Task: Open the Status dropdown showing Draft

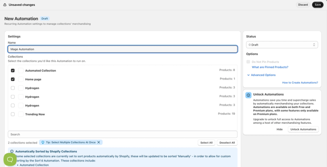Action: pos(282,45)
